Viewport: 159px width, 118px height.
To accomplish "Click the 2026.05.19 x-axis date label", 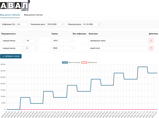I will point(4,114).
